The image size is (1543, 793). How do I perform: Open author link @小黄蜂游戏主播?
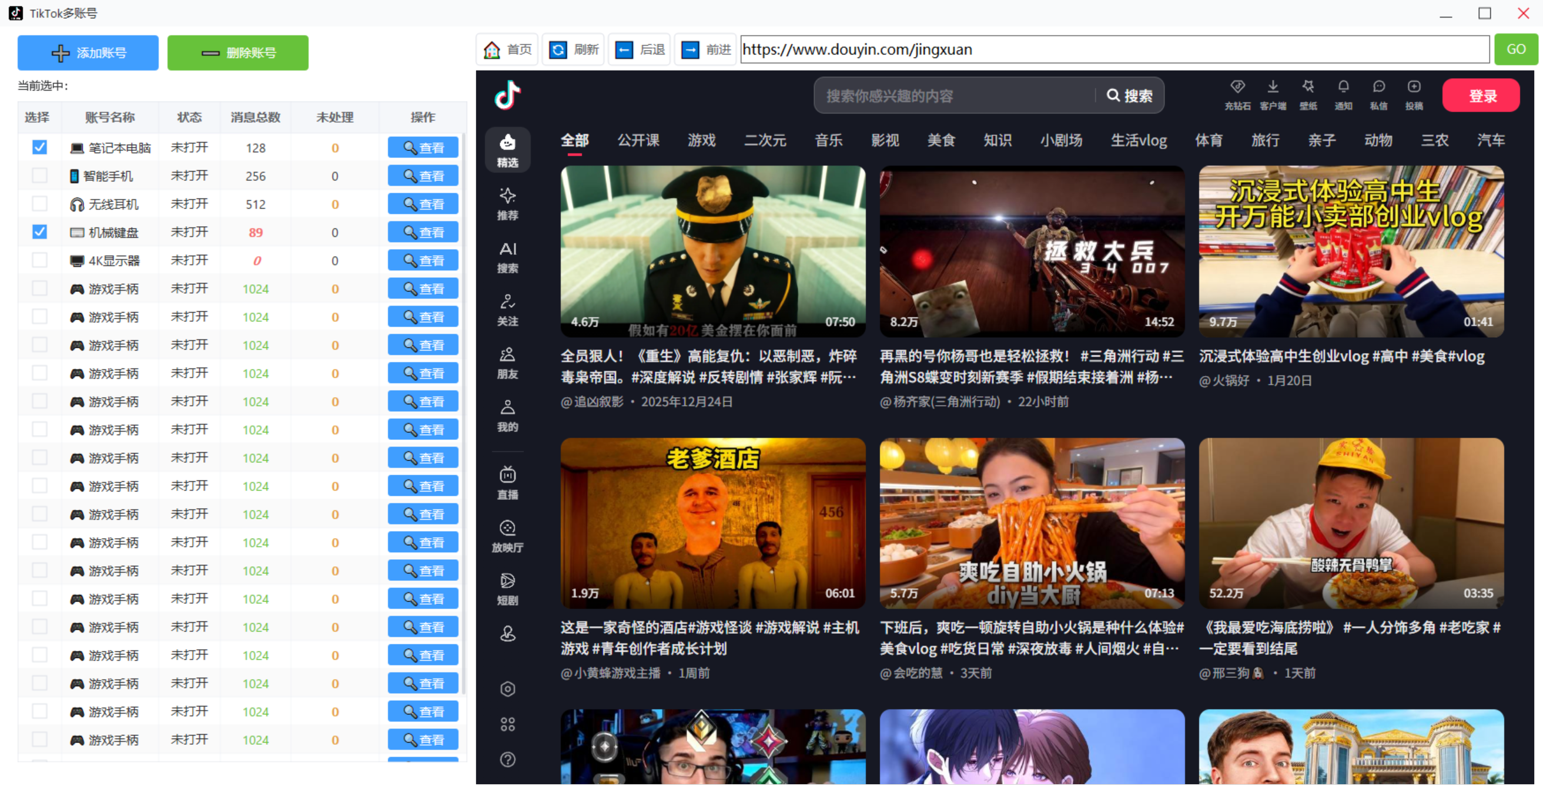610,673
